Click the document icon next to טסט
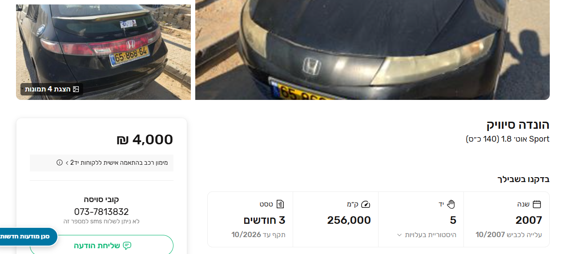This screenshot has height=254, width=576. (280, 204)
